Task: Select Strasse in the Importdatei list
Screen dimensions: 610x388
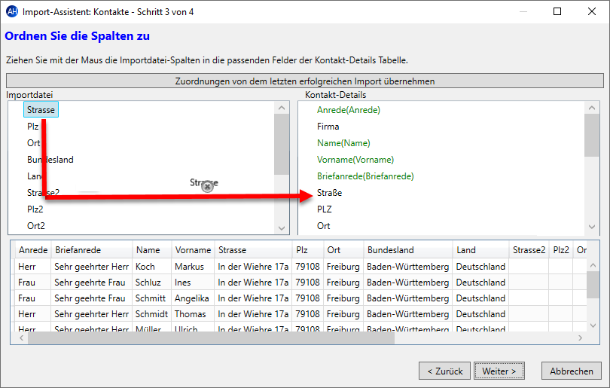Action: (41, 110)
